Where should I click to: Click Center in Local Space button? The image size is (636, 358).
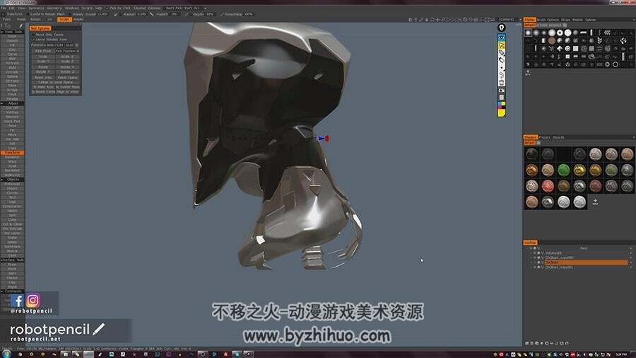[x=56, y=82]
